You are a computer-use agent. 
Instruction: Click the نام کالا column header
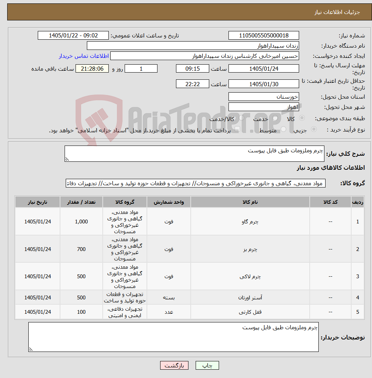250,202
